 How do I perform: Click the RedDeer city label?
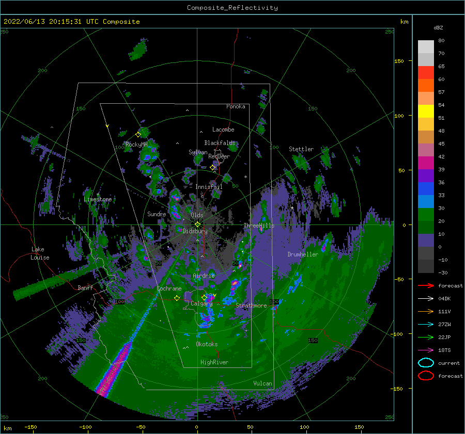(x=219, y=156)
